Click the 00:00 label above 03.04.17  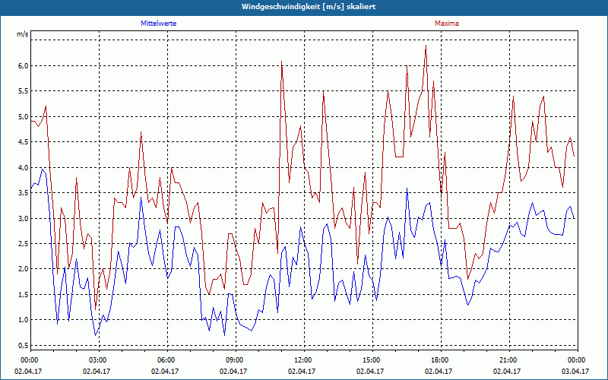click(x=575, y=360)
